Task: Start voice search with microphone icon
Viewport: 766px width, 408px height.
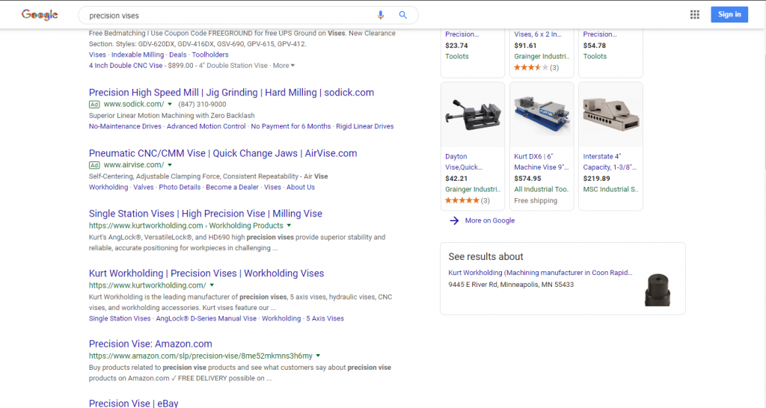Action: (x=380, y=15)
